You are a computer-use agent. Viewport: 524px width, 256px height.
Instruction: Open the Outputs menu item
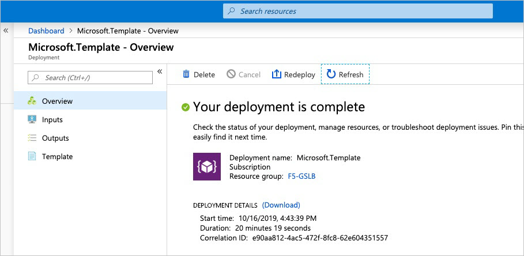pos(55,138)
